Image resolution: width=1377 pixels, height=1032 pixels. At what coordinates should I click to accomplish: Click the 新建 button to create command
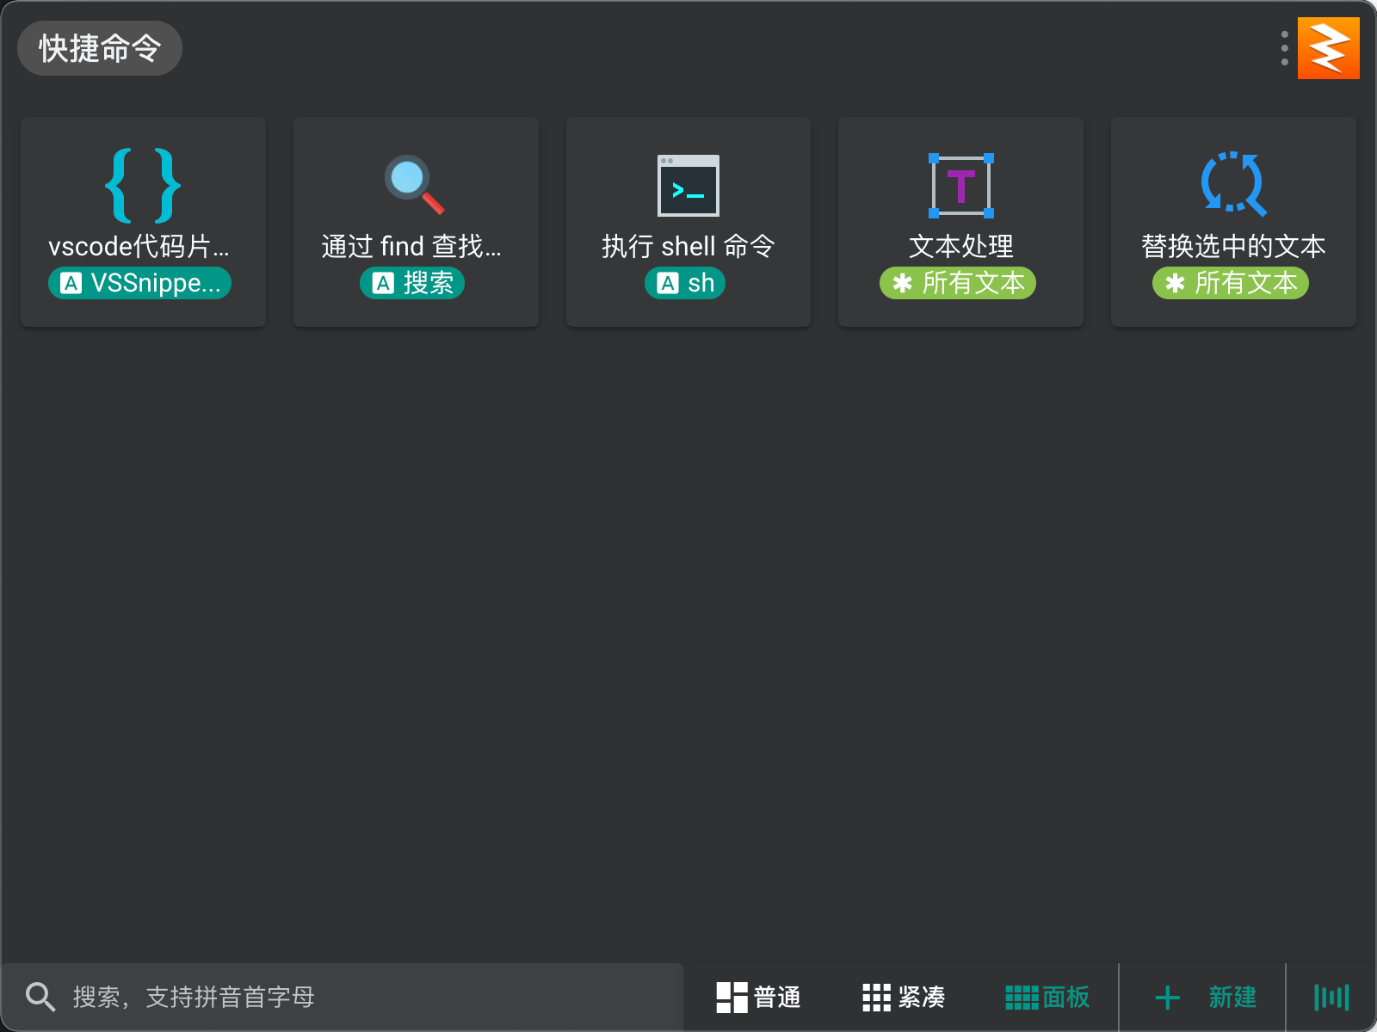(1205, 998)
